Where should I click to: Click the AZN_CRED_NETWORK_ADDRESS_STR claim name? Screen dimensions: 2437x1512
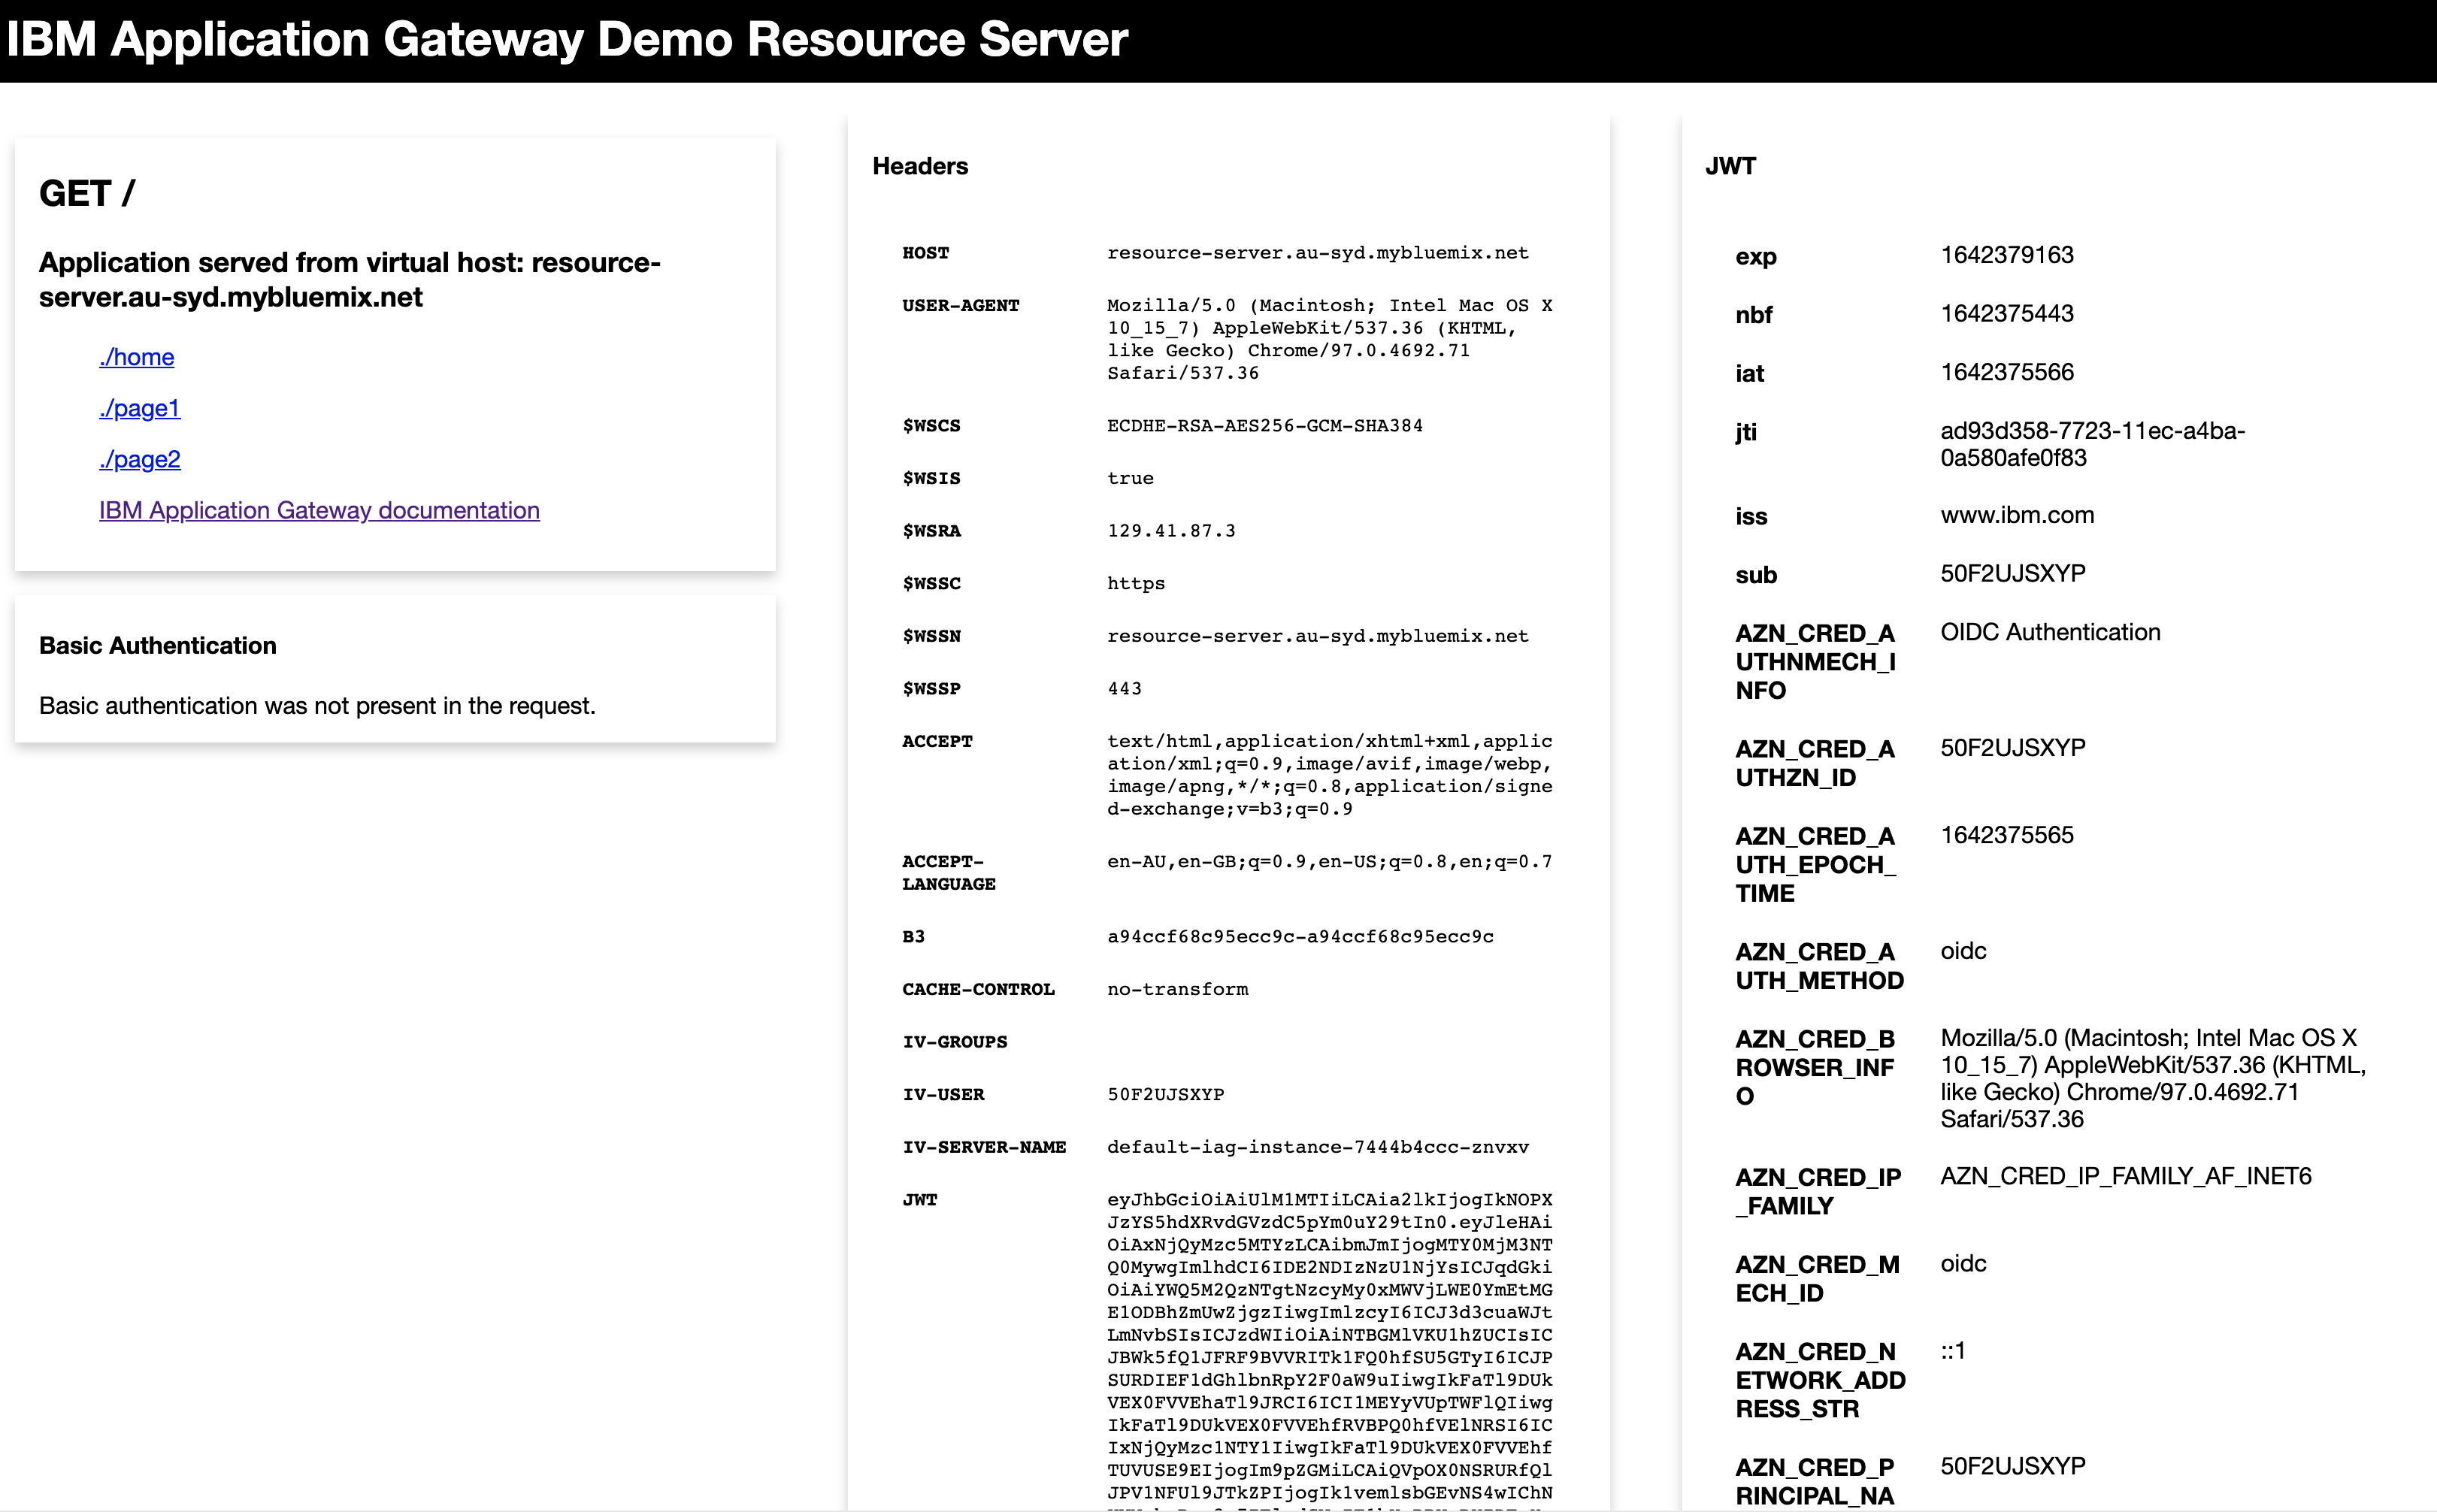[x=1820, y=1380]
